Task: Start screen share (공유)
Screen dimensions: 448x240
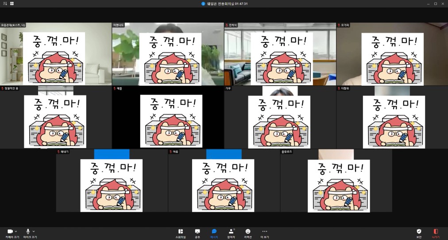Action: [197, 233]
